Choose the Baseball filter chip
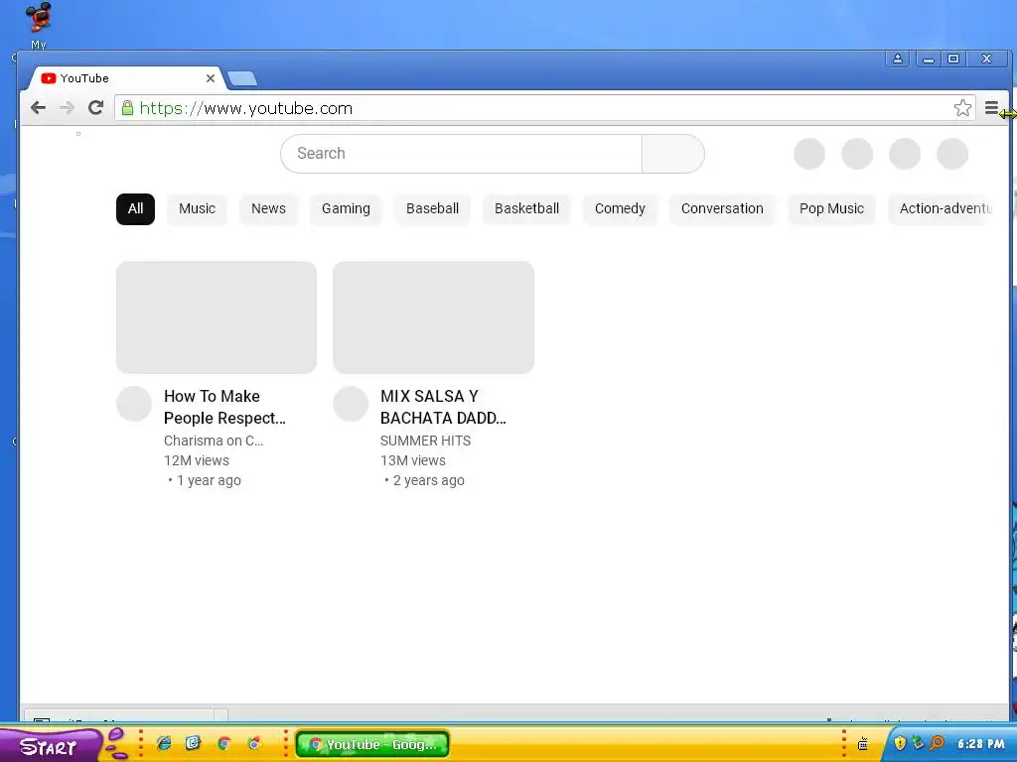 coord(433,208)
